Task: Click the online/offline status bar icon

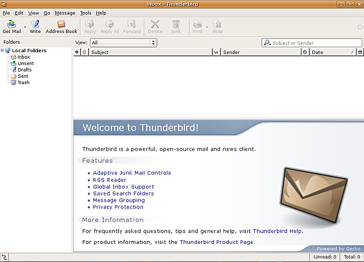Action: point(4,257)
